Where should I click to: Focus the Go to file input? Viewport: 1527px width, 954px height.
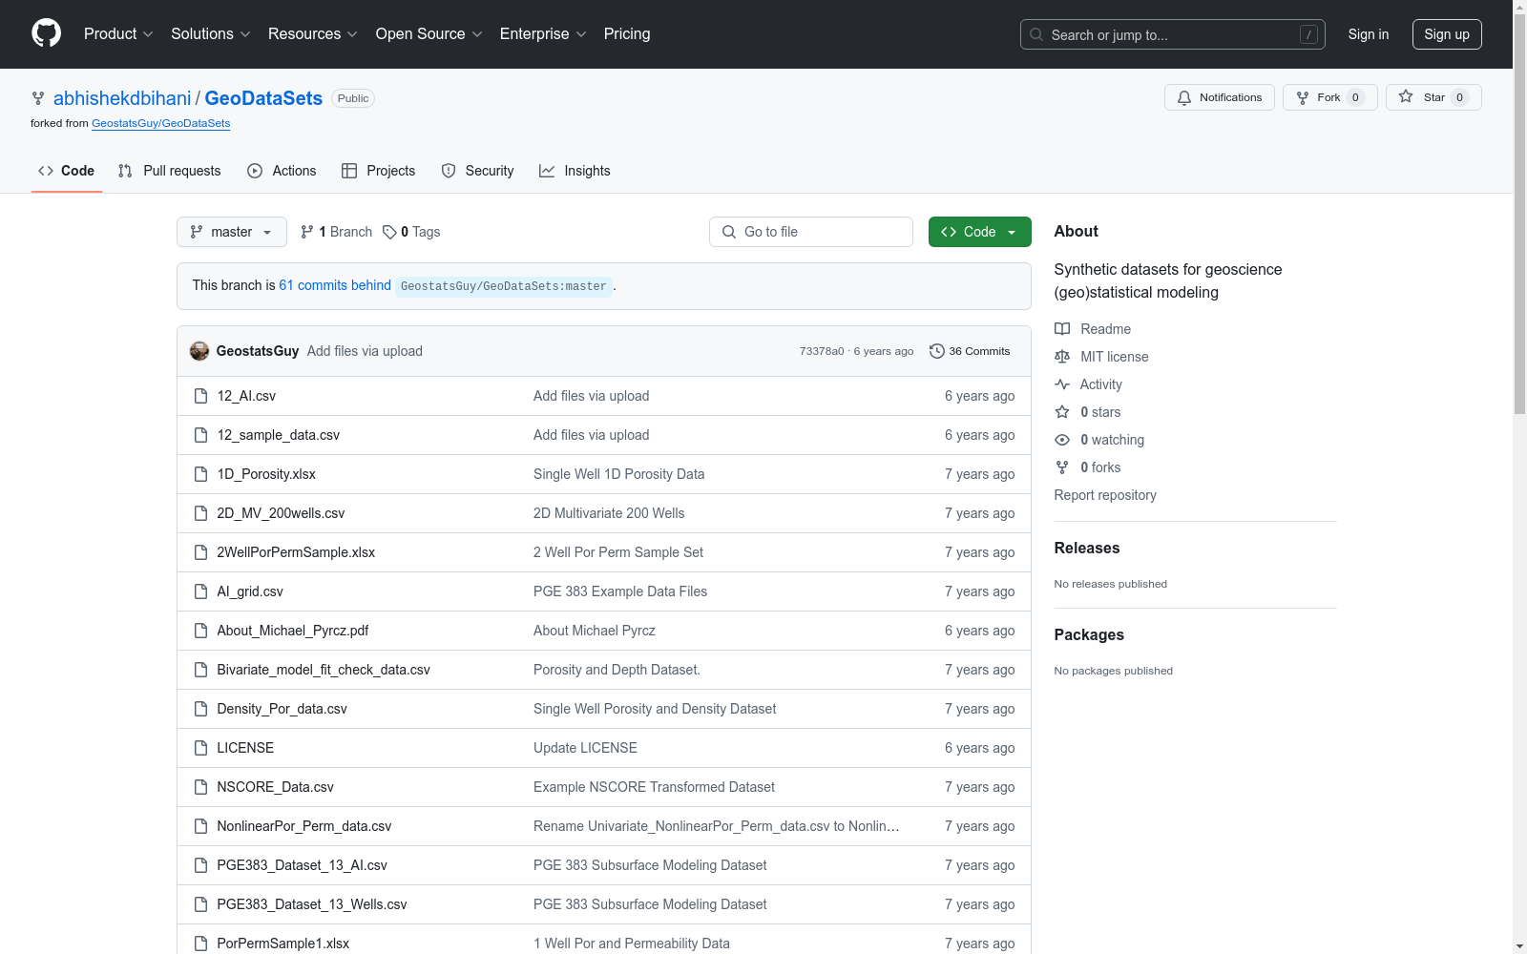tap(811, 232)
